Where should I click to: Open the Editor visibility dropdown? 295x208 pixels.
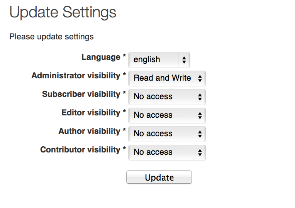tap(167, 115)
